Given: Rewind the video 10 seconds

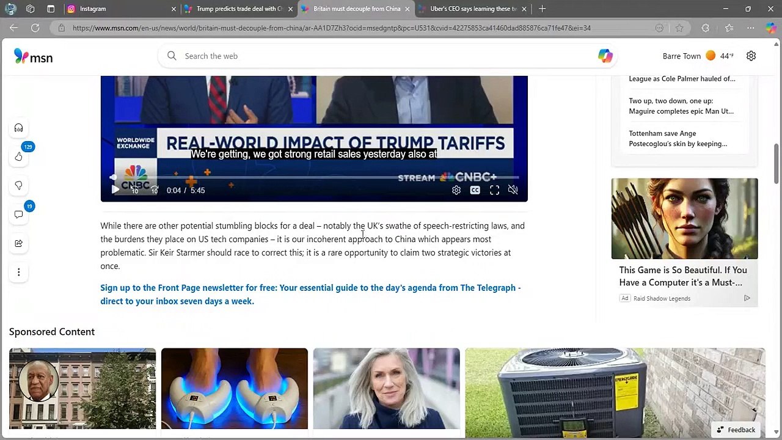Looking at the screenshot, I should pyautogui.click(x=134, y=190).
